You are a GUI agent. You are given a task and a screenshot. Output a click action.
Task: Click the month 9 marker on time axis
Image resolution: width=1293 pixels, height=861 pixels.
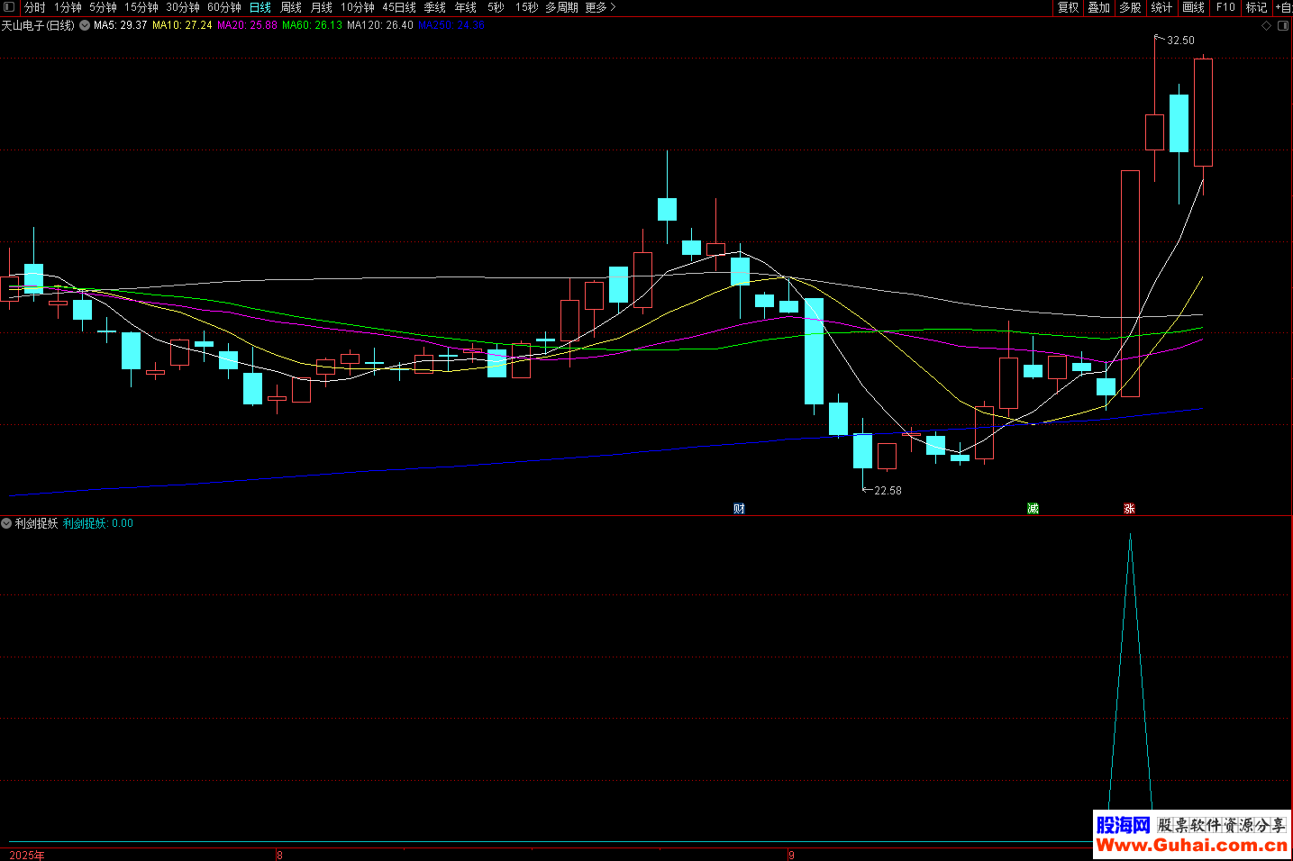791,855
